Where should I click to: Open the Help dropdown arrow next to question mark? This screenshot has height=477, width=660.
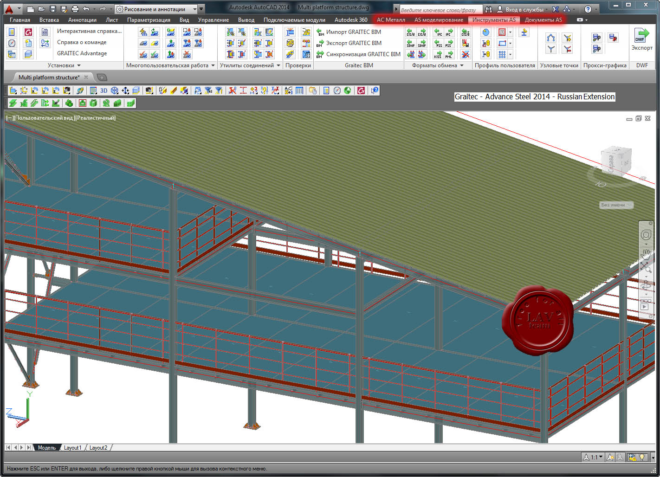pos(596,9)
